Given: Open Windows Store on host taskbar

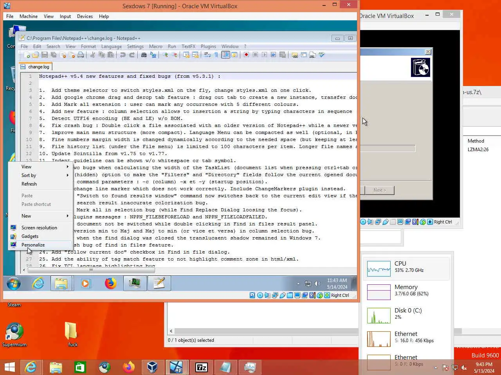Looking at the screenshot, I should tap(80, 367).
